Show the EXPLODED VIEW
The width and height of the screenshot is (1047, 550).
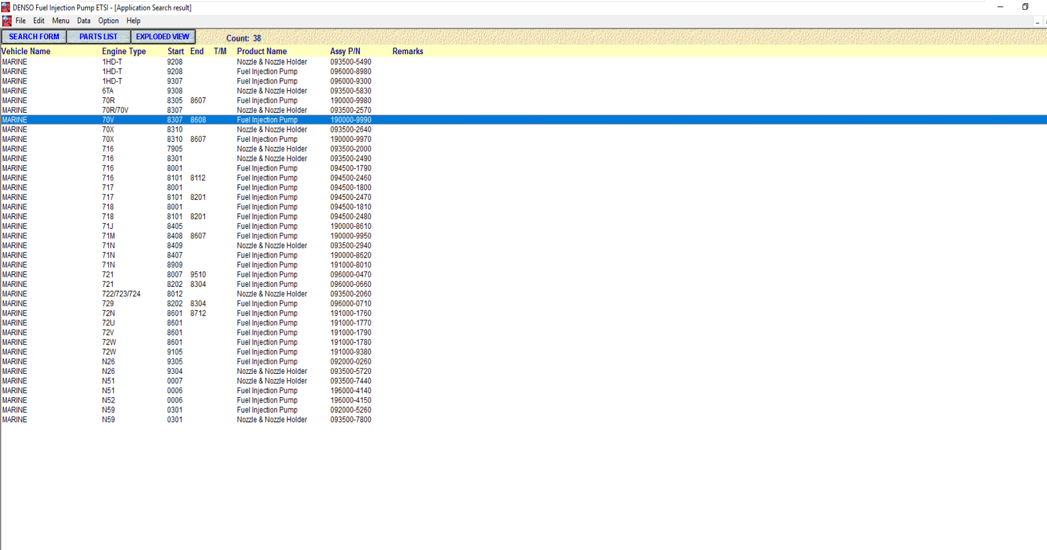click(x=162, y=37)
